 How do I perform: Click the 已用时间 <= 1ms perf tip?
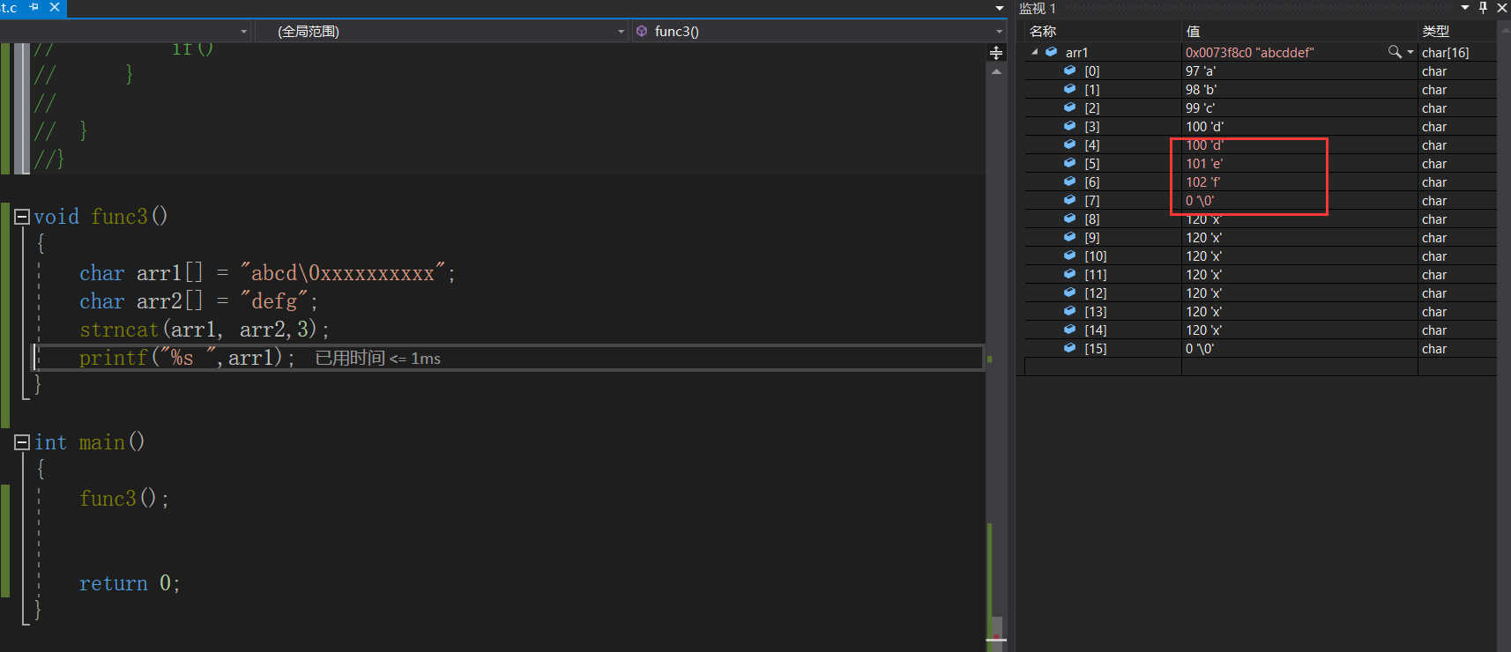[377, 359]
